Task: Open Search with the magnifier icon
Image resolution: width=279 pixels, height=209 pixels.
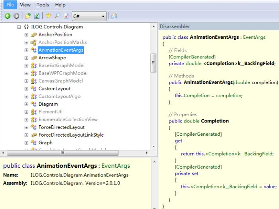Action: pos(57,16)
